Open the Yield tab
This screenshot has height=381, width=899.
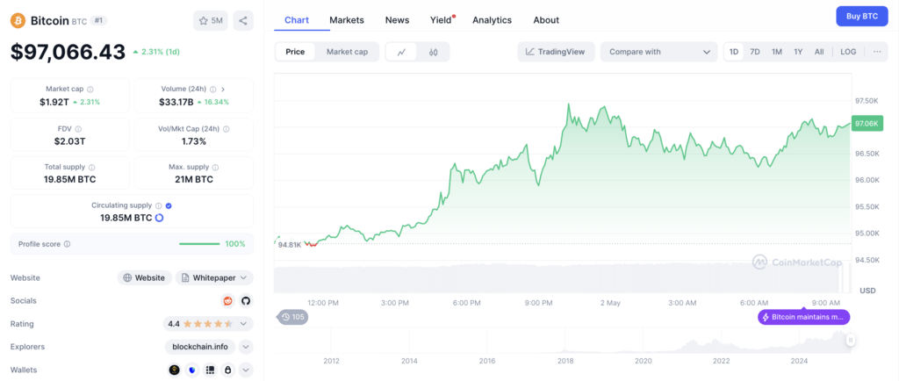(441, 20)
